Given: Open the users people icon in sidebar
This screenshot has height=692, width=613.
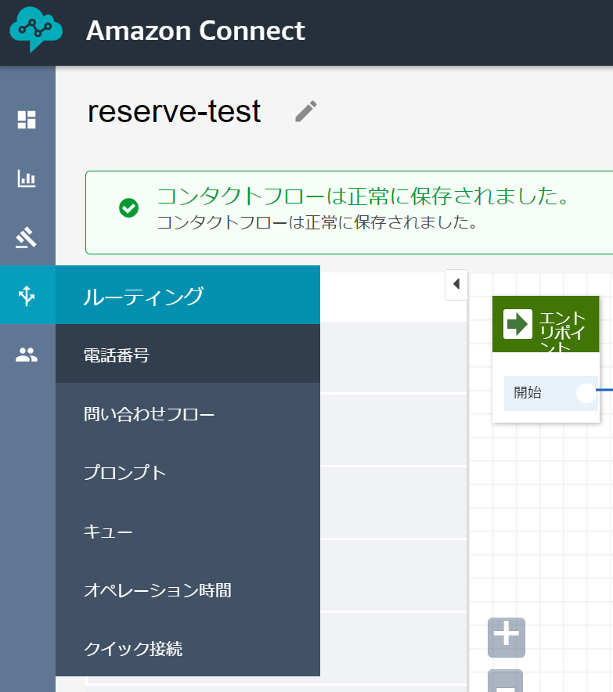Looking at the screenshot, I should coord(27,355).
